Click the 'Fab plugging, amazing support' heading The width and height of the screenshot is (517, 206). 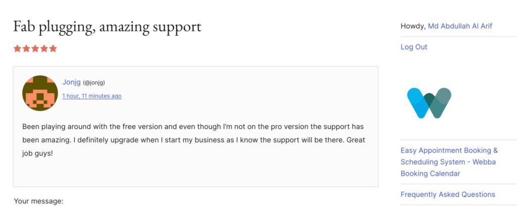(x=107, y=26)
